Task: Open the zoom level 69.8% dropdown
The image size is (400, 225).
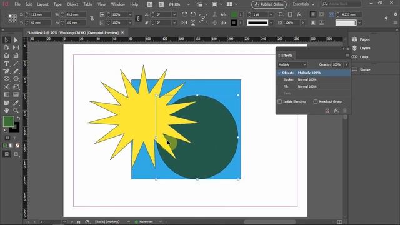Action: [188, 4]
